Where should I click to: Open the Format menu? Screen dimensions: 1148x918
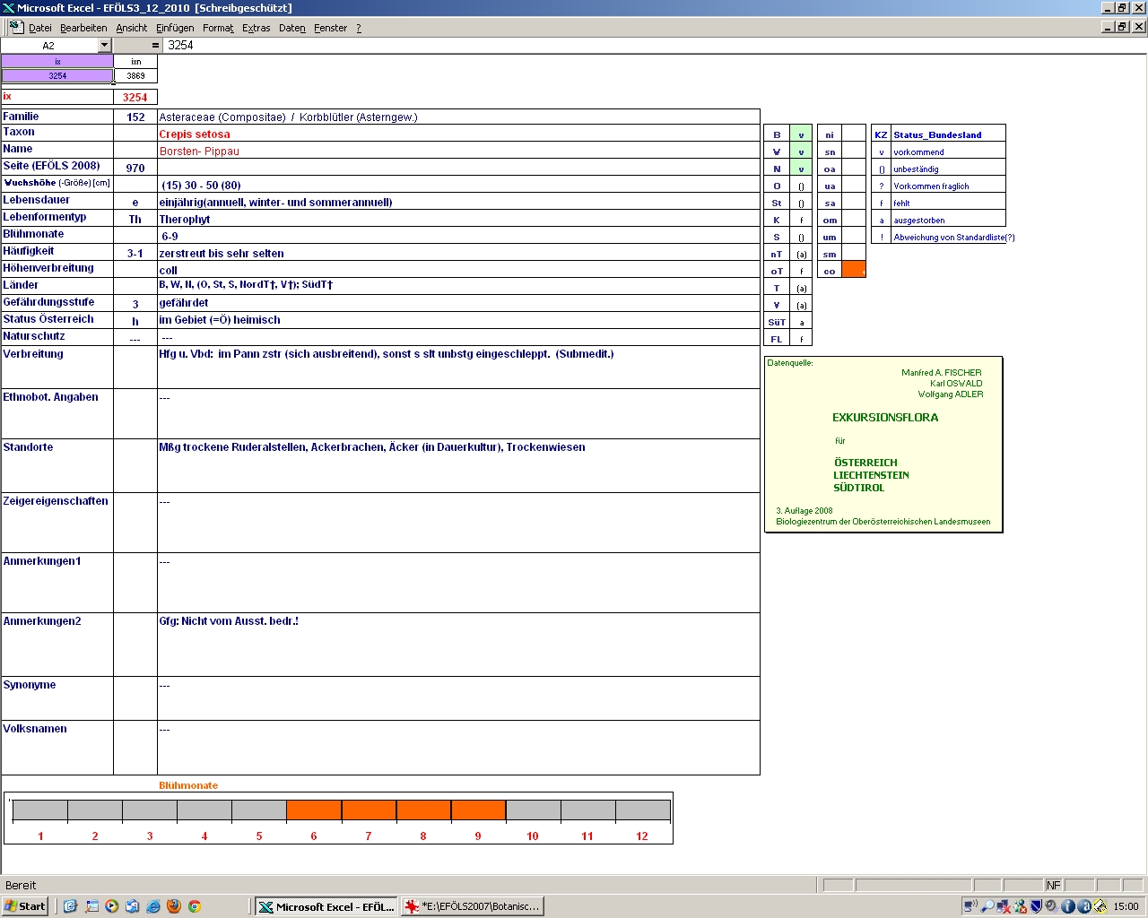point(218,28)
